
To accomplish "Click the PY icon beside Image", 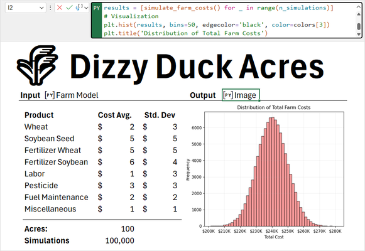I will 228,95.
